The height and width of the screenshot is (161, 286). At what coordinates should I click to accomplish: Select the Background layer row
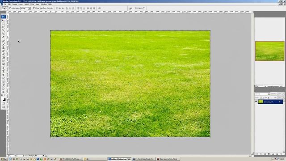[x=270, y=102]
